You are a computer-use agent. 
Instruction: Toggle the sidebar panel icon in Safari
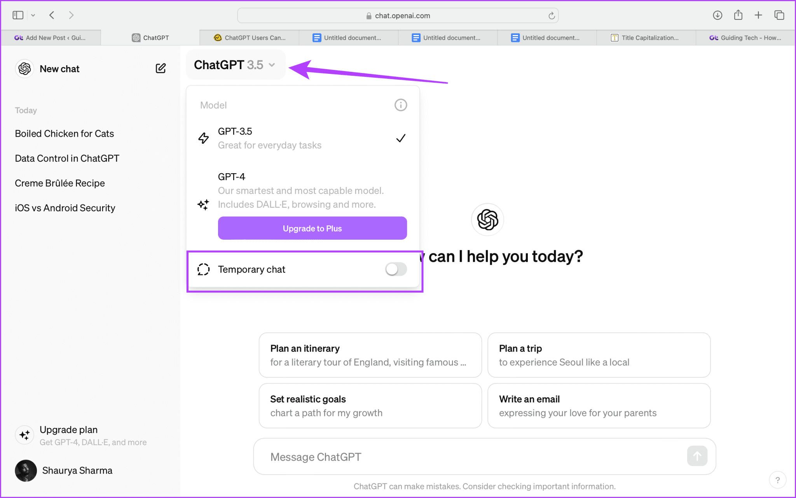coord(18,15)
